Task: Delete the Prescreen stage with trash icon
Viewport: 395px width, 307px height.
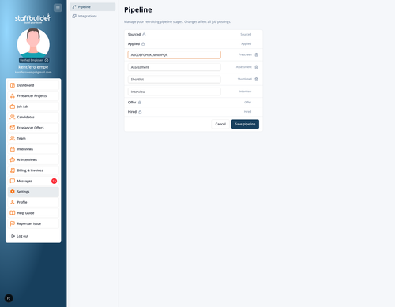Action: (256, 54)
